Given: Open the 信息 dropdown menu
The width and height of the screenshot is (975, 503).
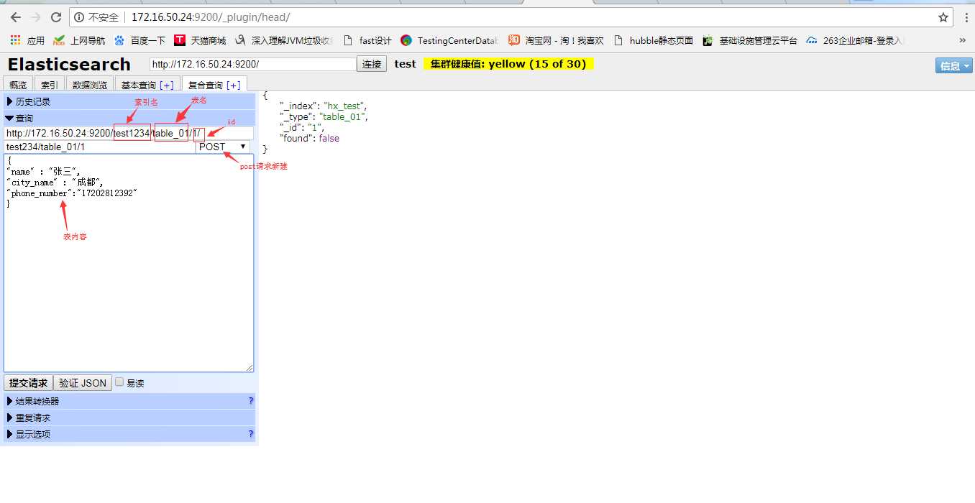Looking at the screenshot, I should (x=953, y=65).
